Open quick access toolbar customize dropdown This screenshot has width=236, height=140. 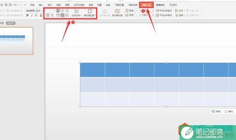click(x=25, y=5)
